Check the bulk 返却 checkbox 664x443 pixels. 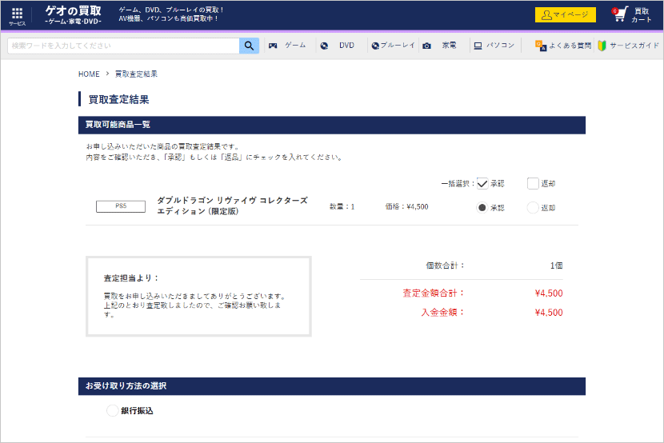533,184
